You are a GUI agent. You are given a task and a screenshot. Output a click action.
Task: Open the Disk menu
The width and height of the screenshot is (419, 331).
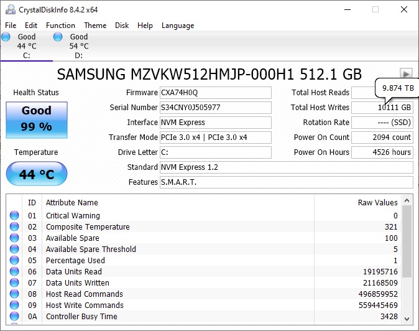coord(122,26)
